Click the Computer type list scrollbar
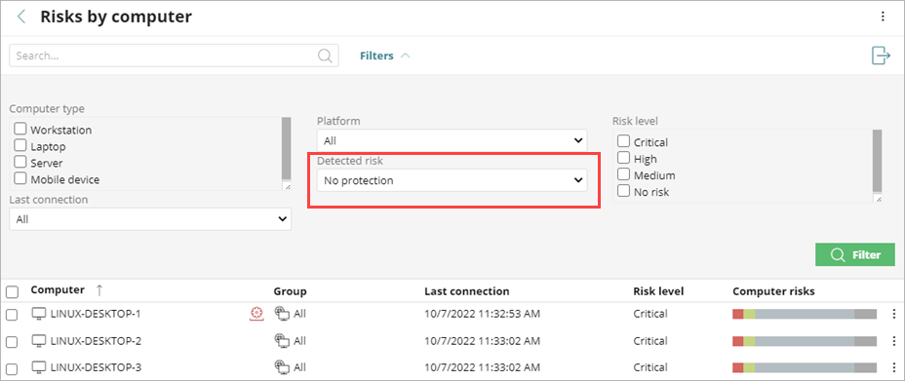 [x=287, y=149]
